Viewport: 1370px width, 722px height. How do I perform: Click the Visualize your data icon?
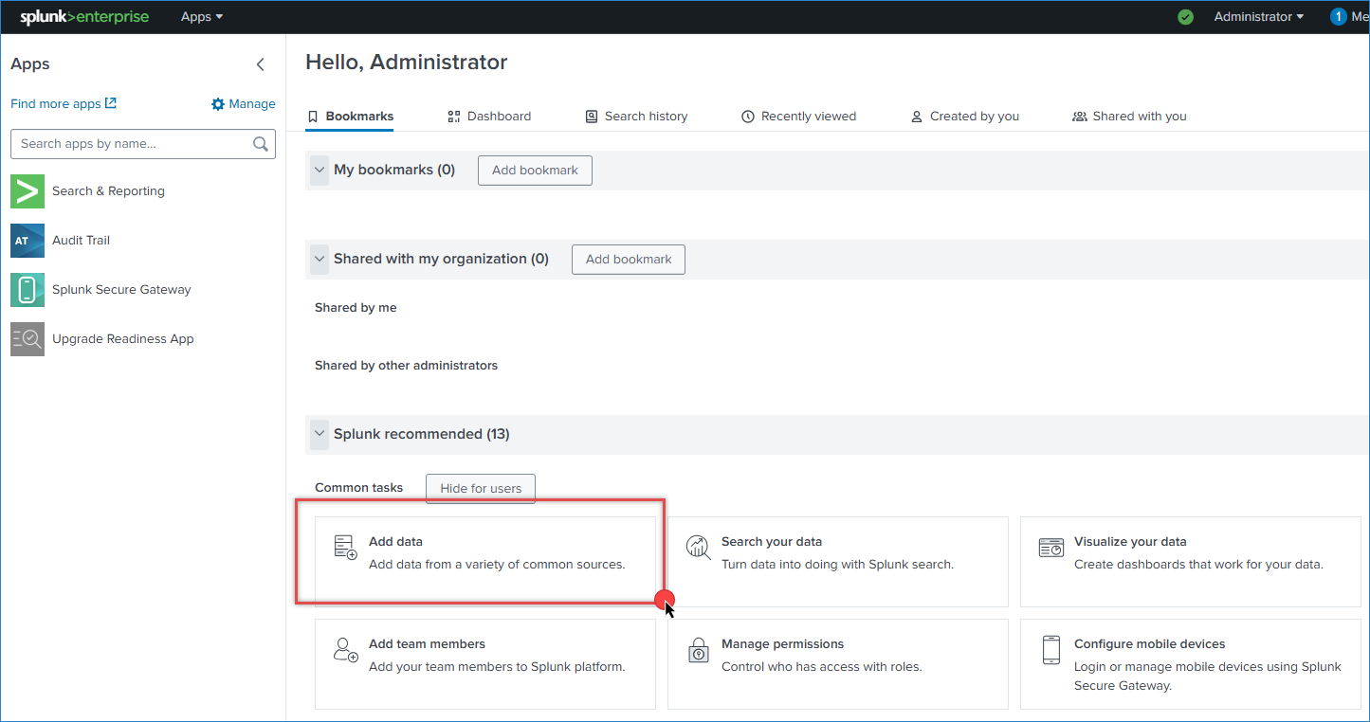pos(1051,548)
